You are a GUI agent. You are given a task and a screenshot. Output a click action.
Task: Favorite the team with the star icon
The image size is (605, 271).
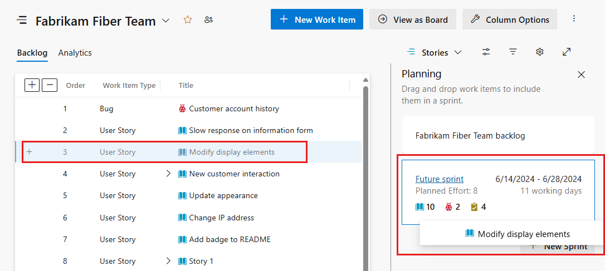pos(188,20)
